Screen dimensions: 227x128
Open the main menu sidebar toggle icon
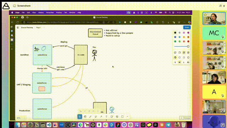point(18,27)
